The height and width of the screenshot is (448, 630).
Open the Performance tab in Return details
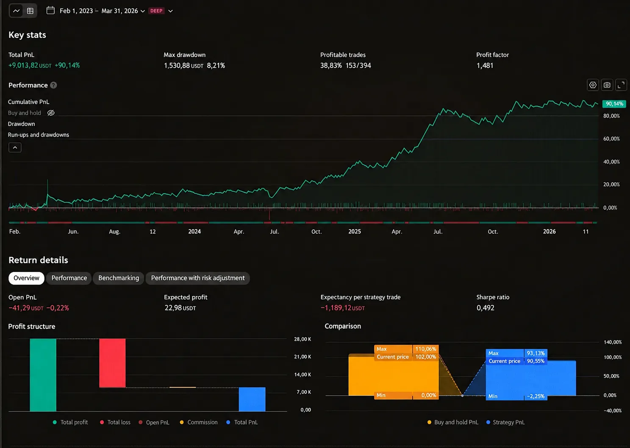(69, 278)
